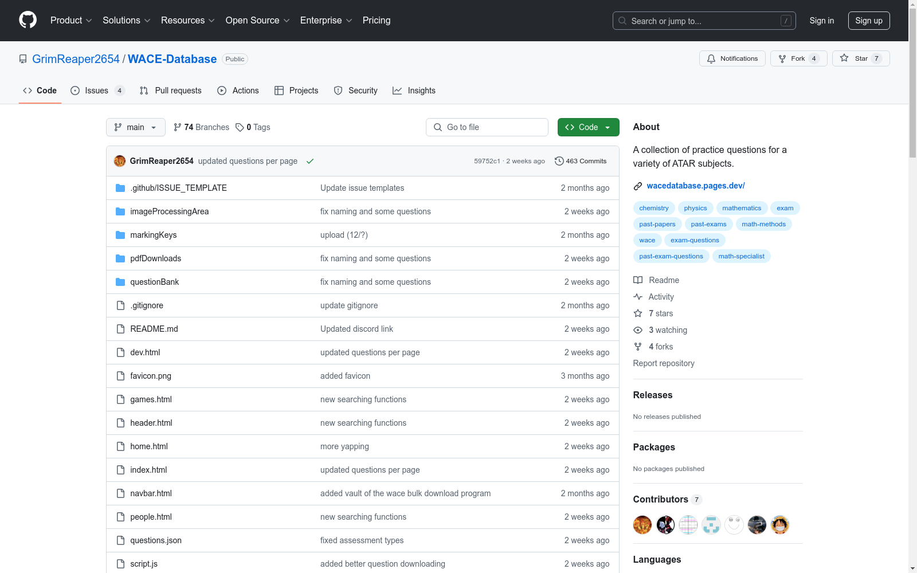Click the first contributor avatar
This screenshot has width=917, height=573.
(642, 525)
